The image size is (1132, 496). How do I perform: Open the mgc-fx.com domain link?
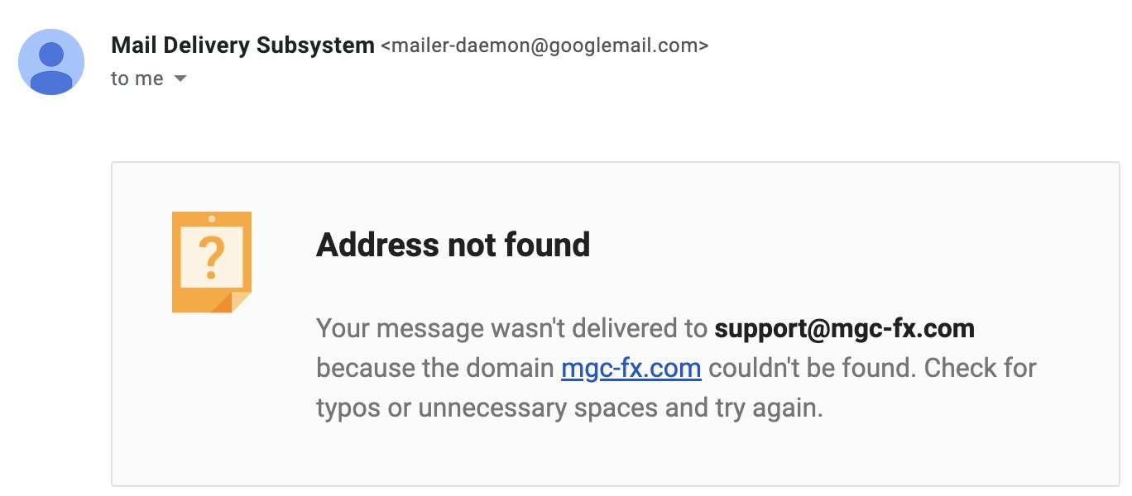click(631, 368)
